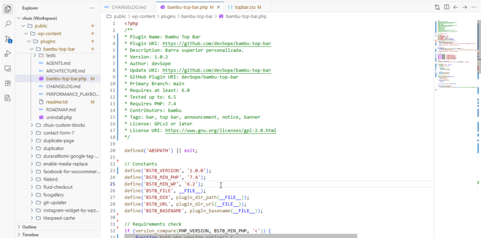Click the 'wp-content' breadcrumb
Screen dimensions: 481x238
(144, 16)
